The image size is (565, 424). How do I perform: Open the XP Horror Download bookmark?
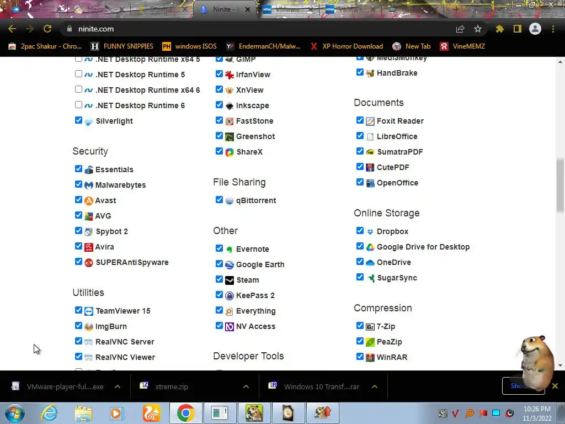coord(347,46)
